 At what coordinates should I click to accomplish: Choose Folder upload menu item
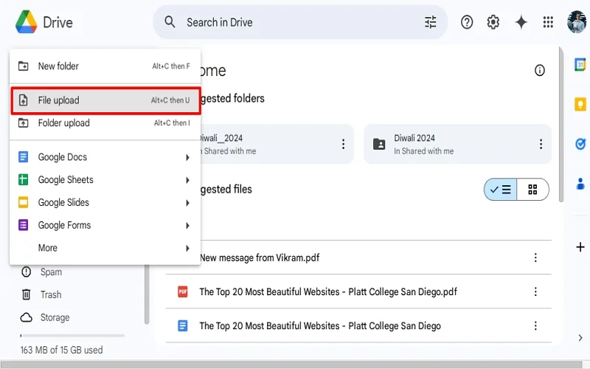[x=105, y=123]
